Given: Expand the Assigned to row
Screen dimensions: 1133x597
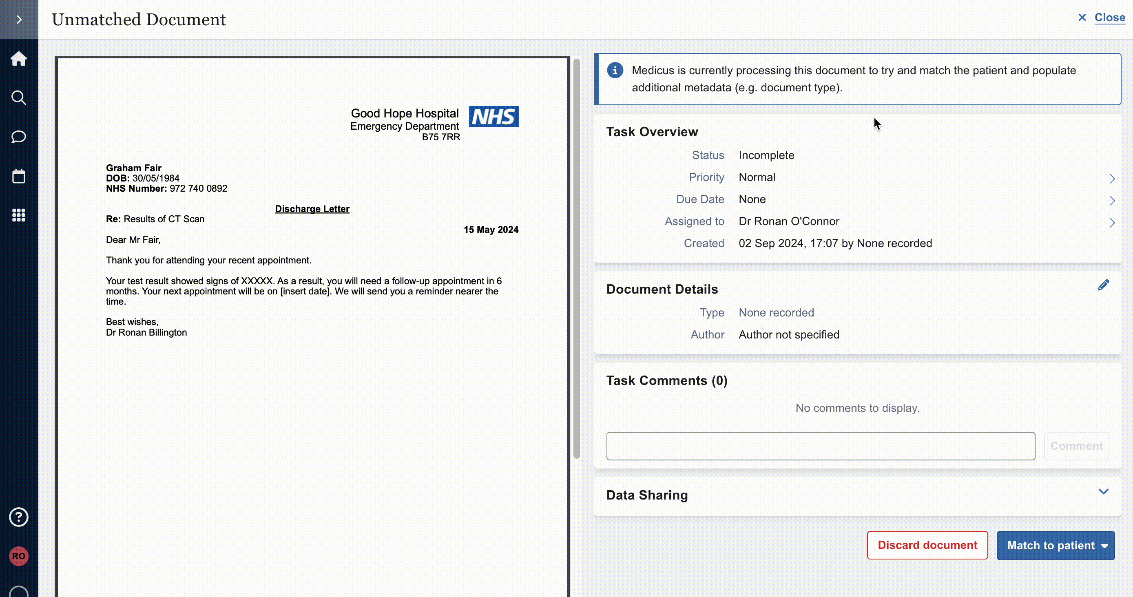Looking at the screenshot, I should point(1112,223).
